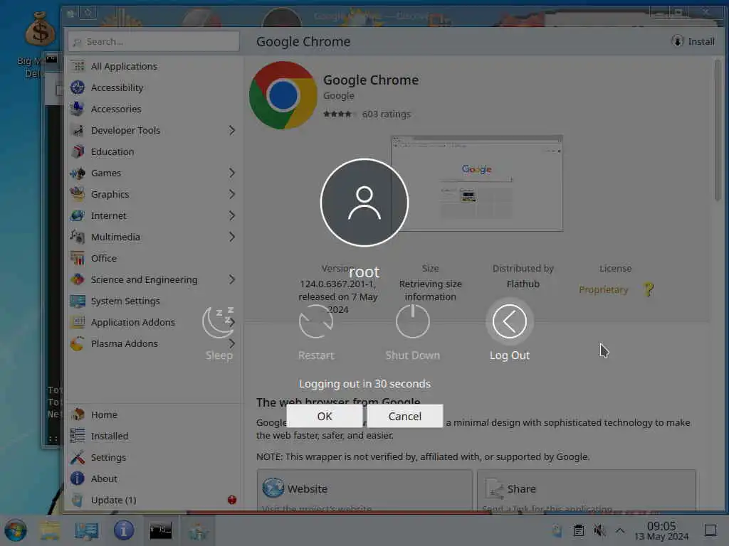Open the clipboard tray icon
Viewport: 729px width, 546px height.
pos(579,530)
